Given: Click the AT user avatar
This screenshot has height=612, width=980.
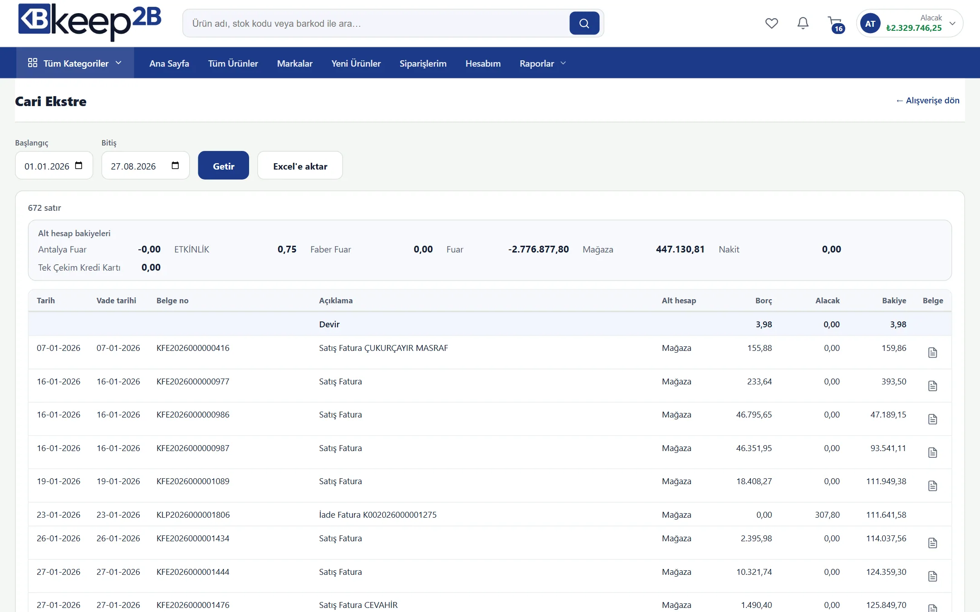Looking at the screenshot, I should pyautogui.click(x=870, y=24).
